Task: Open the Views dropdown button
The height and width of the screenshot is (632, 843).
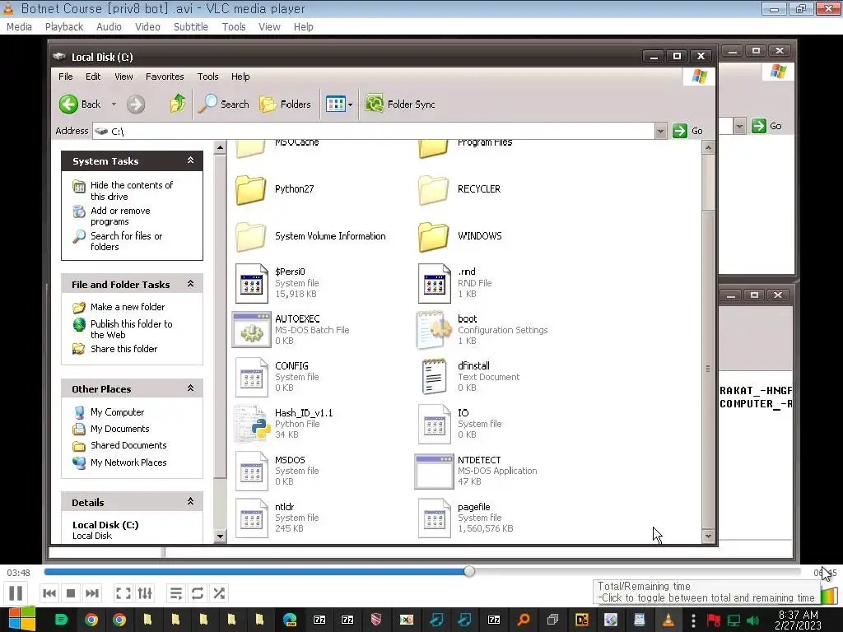Action: 339,105
